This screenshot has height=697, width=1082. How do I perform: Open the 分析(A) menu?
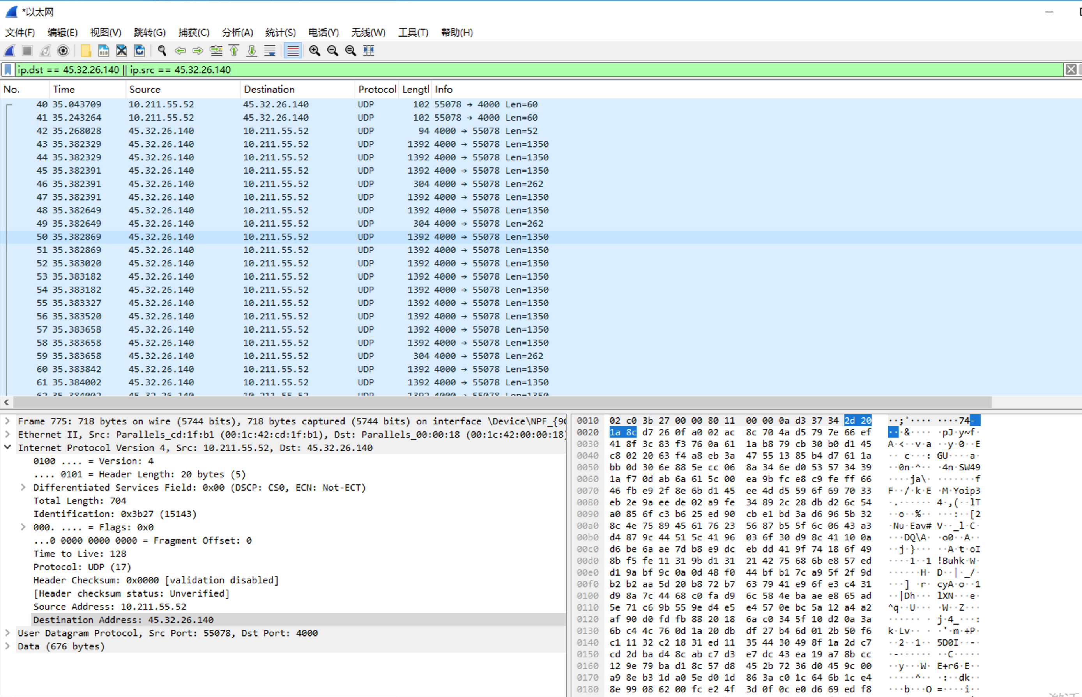[x=237, y=33]
